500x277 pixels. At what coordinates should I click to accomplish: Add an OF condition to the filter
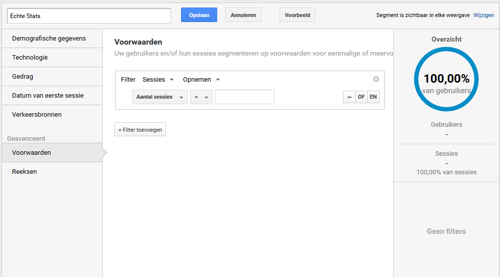coord(361,97)
